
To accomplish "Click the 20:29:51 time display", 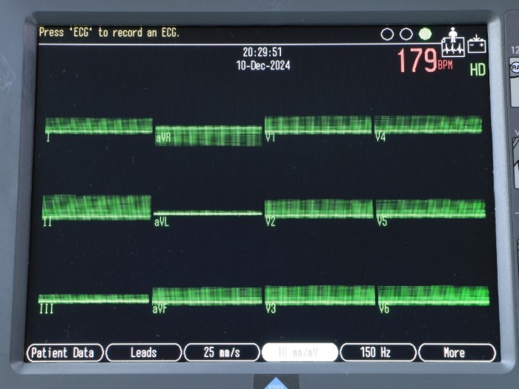I will click(262, 53).
